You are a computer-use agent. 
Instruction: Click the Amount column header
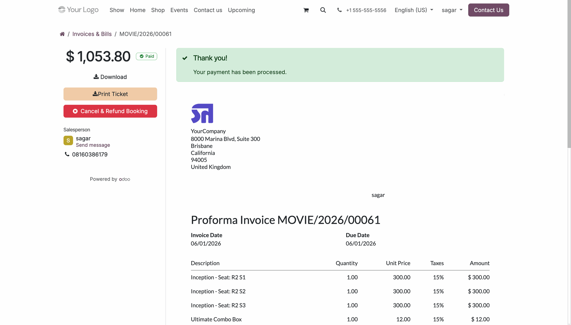point(480,263)
